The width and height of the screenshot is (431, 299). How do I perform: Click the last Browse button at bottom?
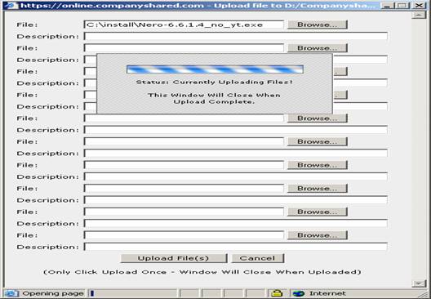(x=318, y=235)
